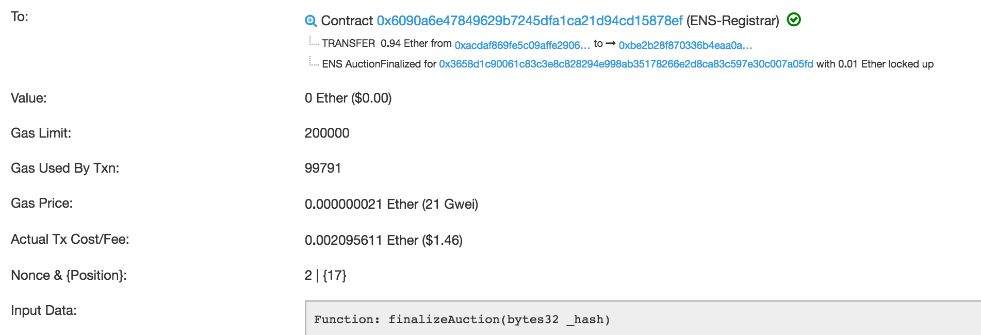Collapse the internal transactions under Contract
Screen dimensions: 981x335
click(x=310, y=21)
